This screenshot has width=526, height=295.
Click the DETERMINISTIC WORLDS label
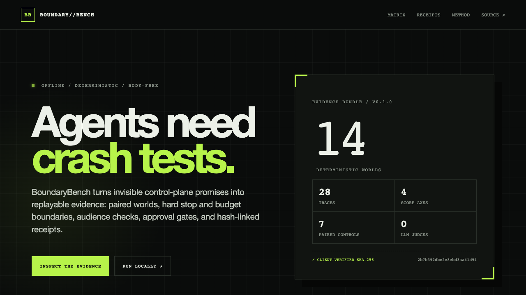click(x=349, y=170)
